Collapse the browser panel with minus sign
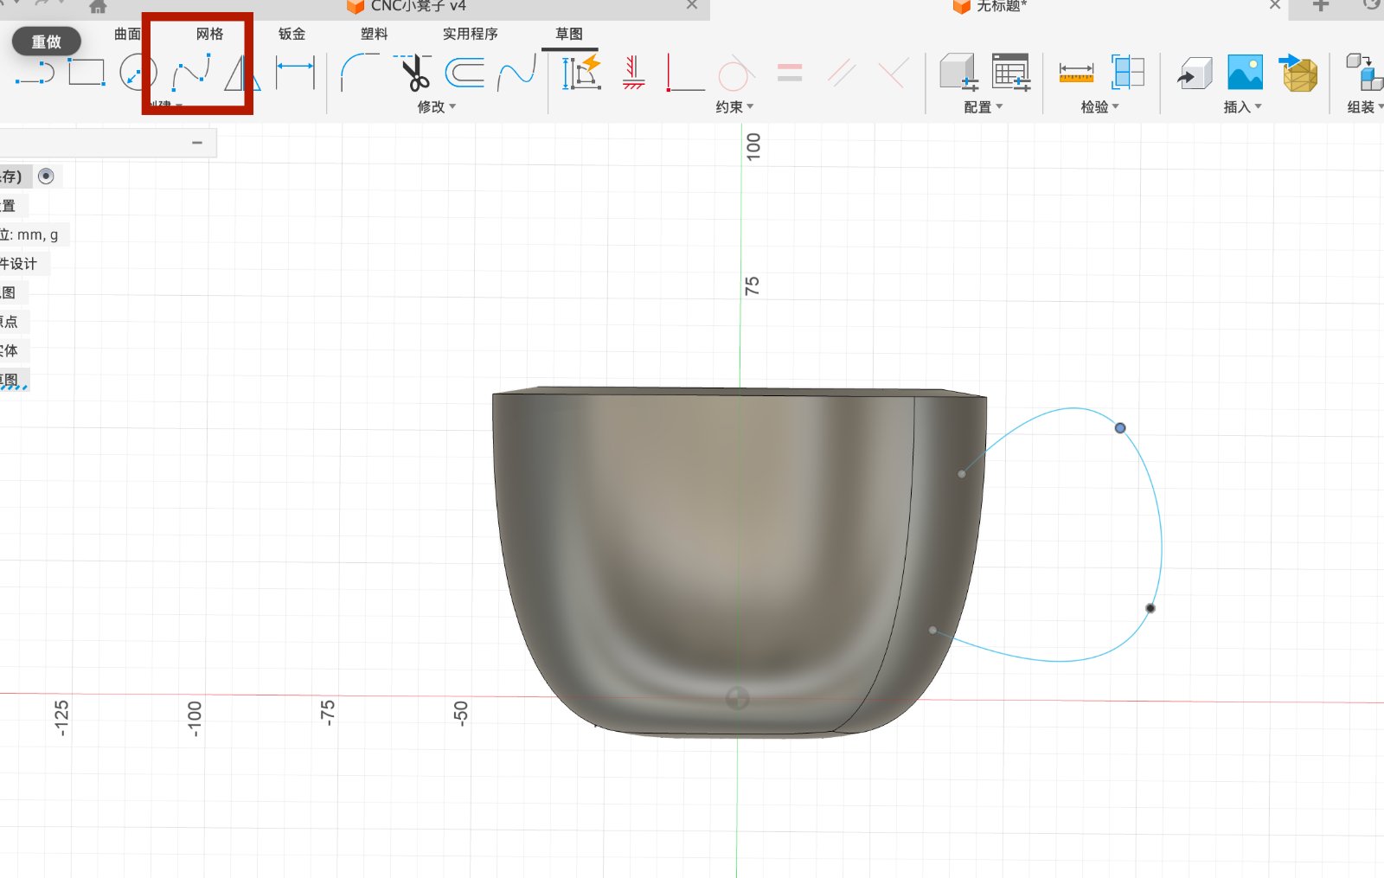 tap(198, 142)
